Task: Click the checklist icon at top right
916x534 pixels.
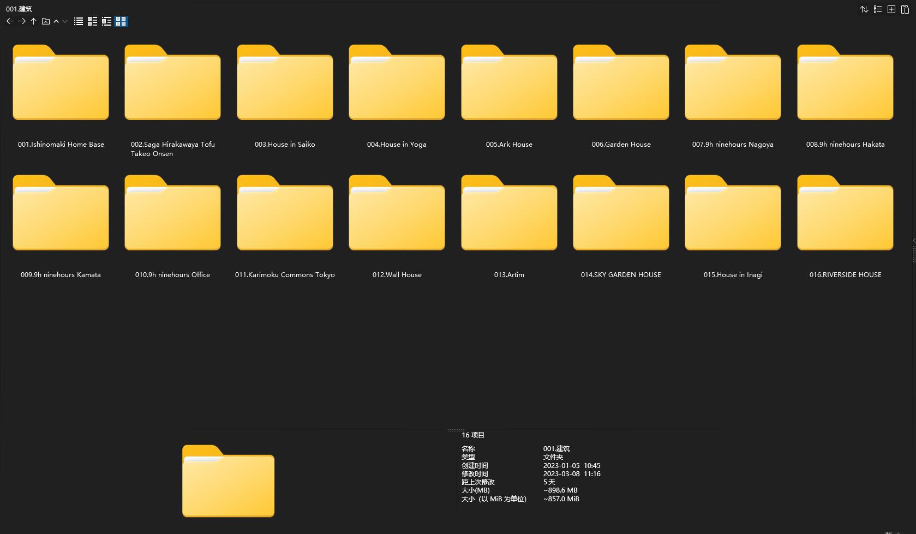Action: click(x=878, y=9)
